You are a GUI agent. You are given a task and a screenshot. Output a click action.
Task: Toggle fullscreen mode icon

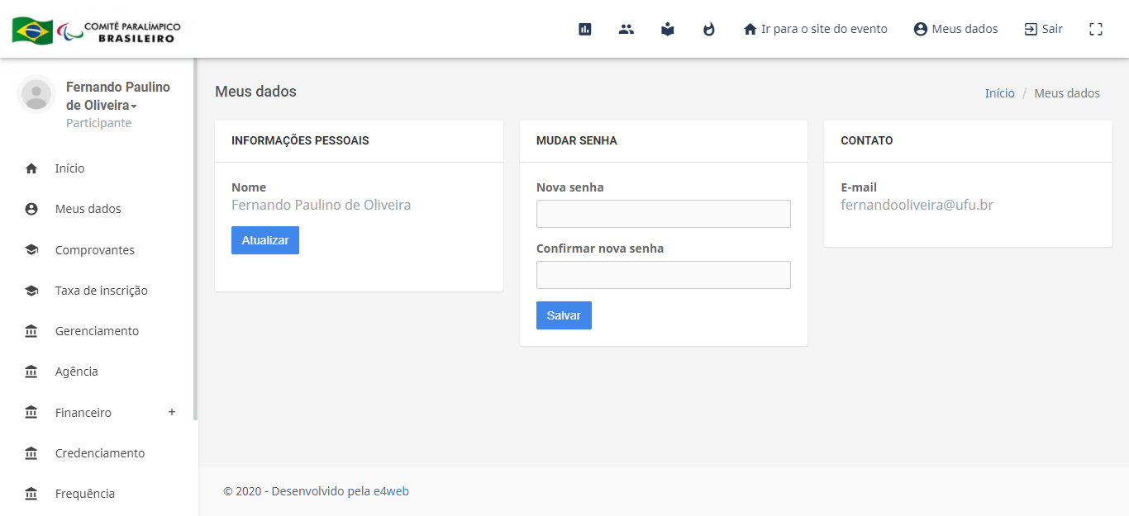pos(1096,29)
